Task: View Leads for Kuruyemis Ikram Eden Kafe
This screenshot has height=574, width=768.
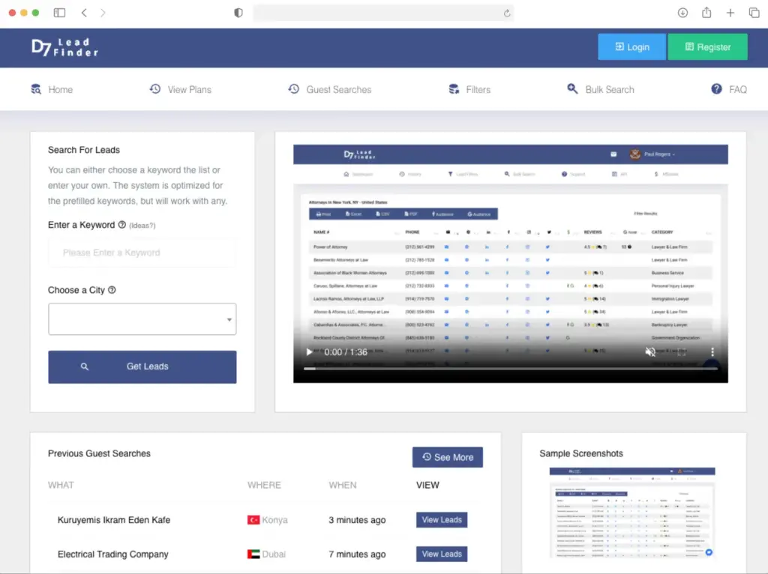Action: tap(441, 520)
